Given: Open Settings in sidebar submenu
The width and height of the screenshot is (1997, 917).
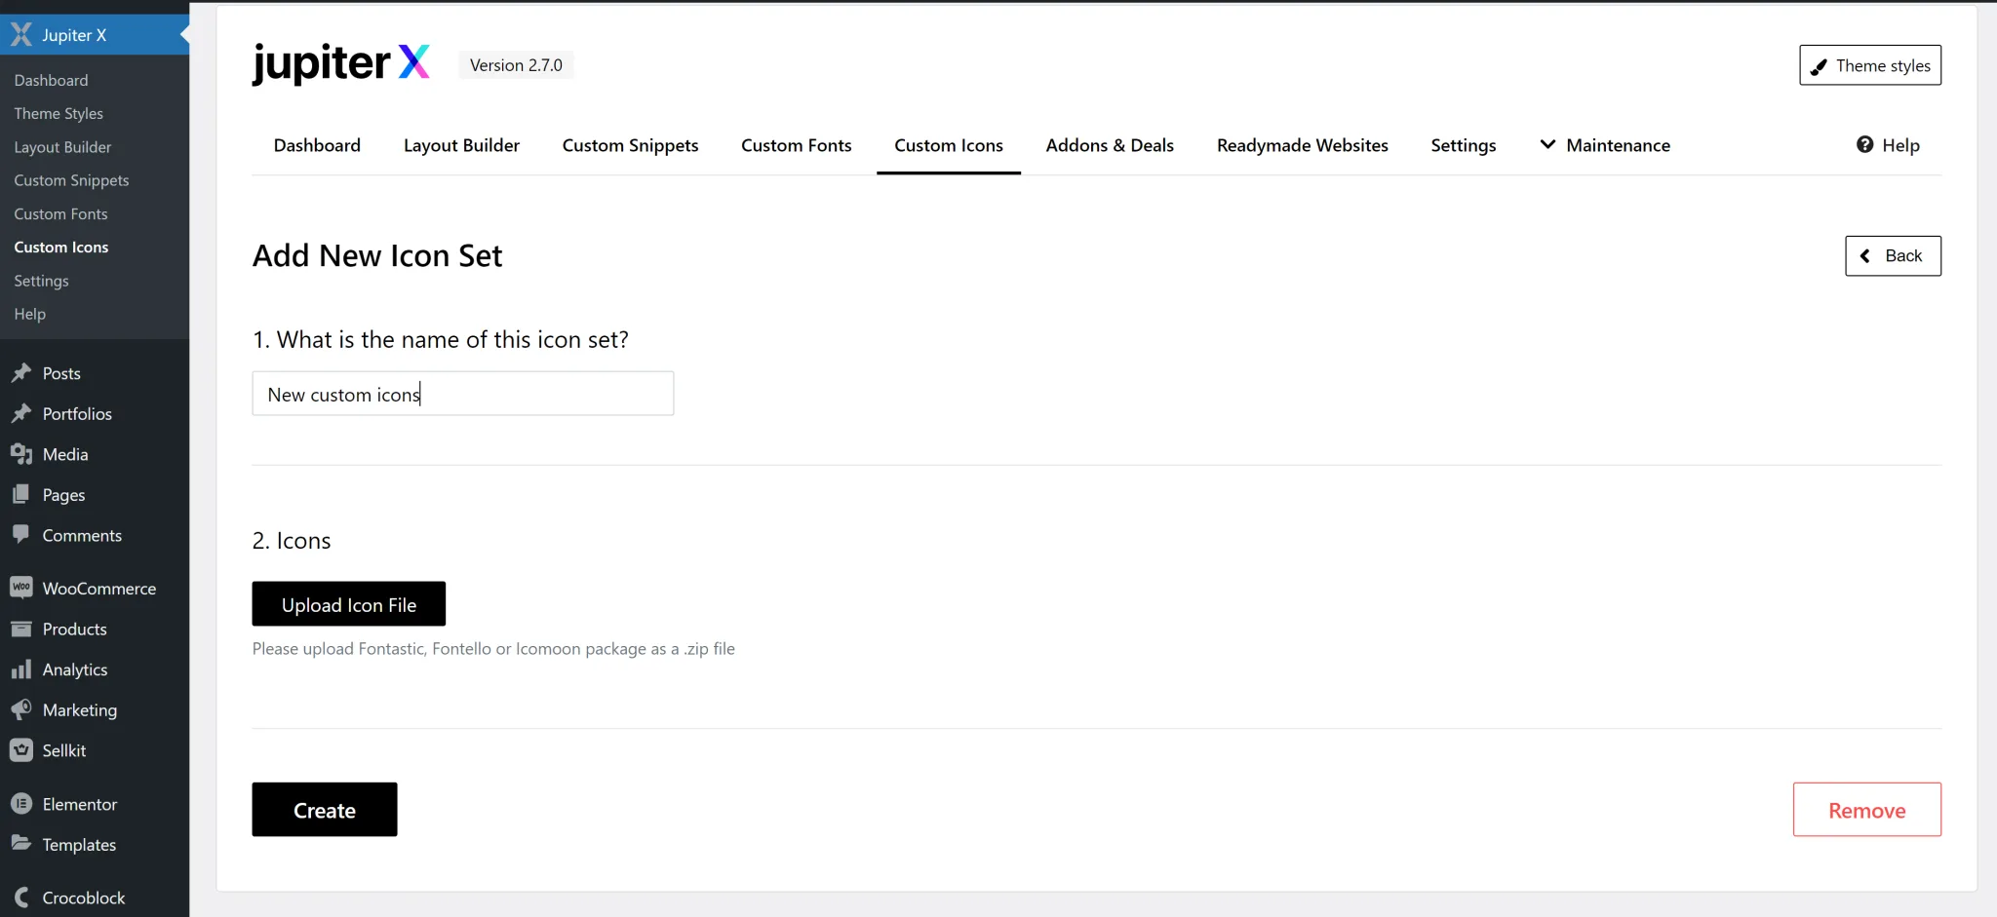Looking at the screenshot, I should tap(41, 281).
